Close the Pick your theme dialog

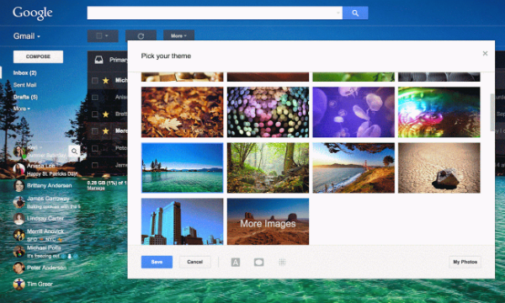[x=485, y=54]
